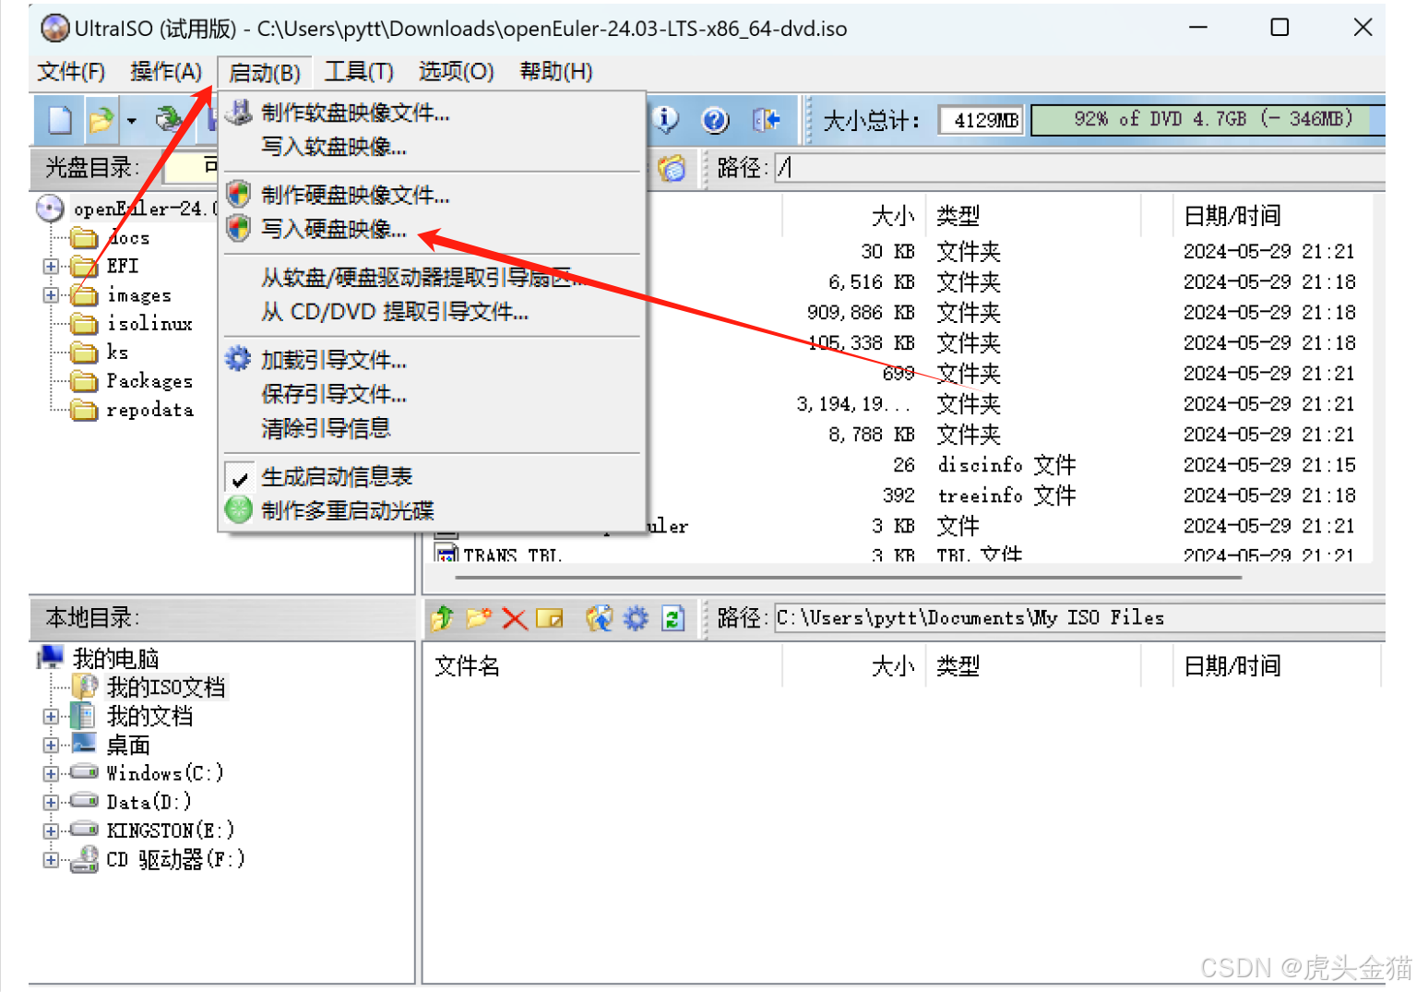Expand the Data(D:) drive node
This screenshot has height=992, width=1416.
[51, 802]
